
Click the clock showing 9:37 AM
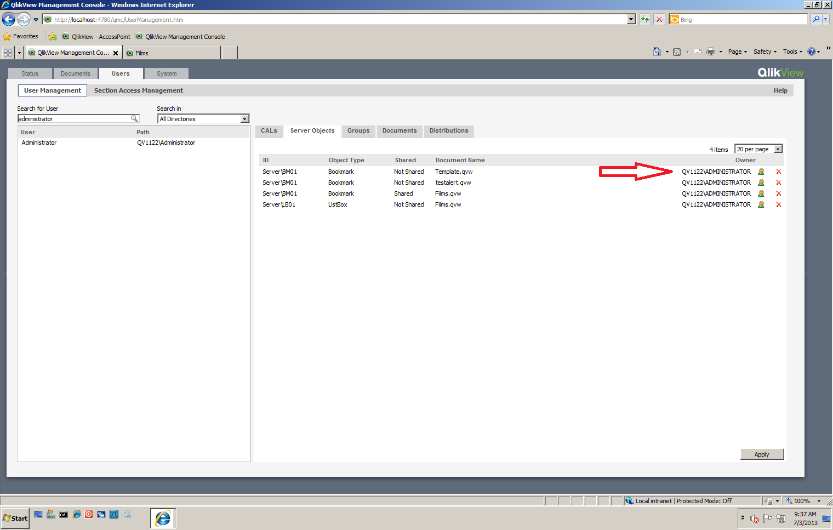point(805,514)
